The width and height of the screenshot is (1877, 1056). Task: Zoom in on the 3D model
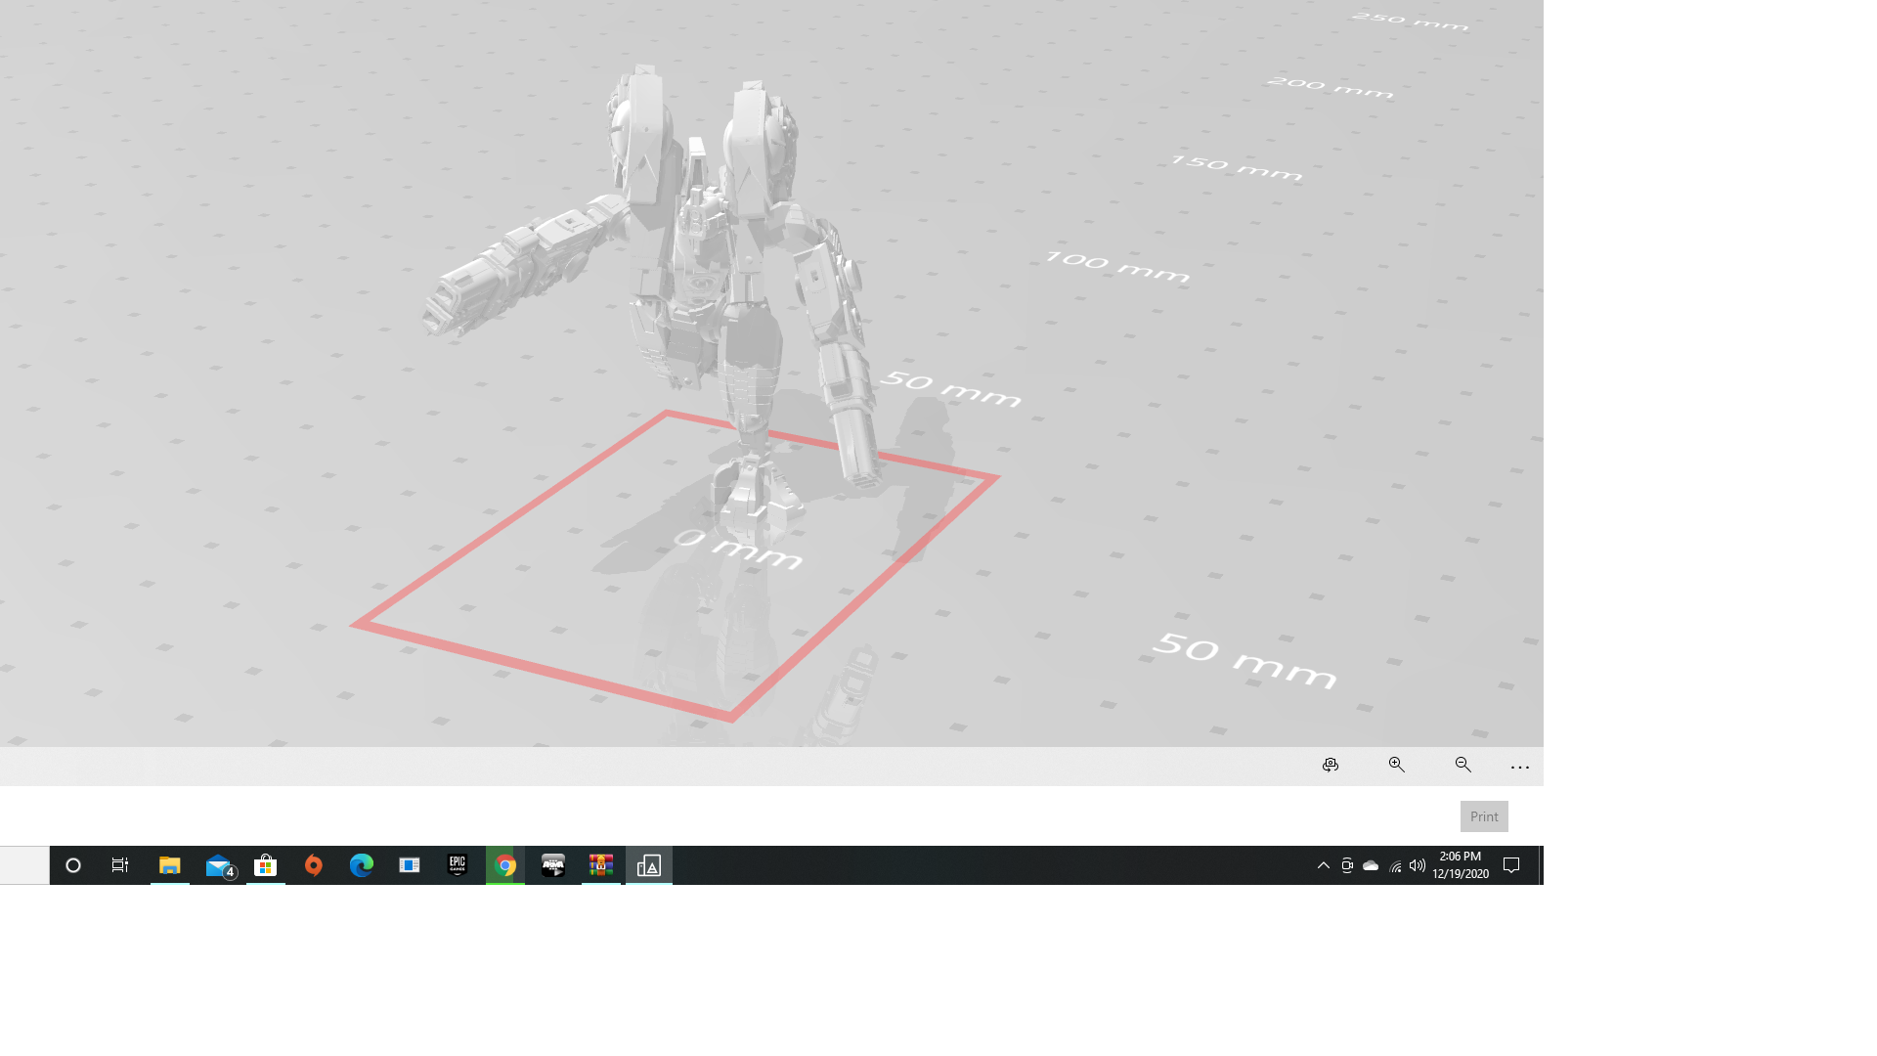pyautogui.click(x=1396, y=765)
